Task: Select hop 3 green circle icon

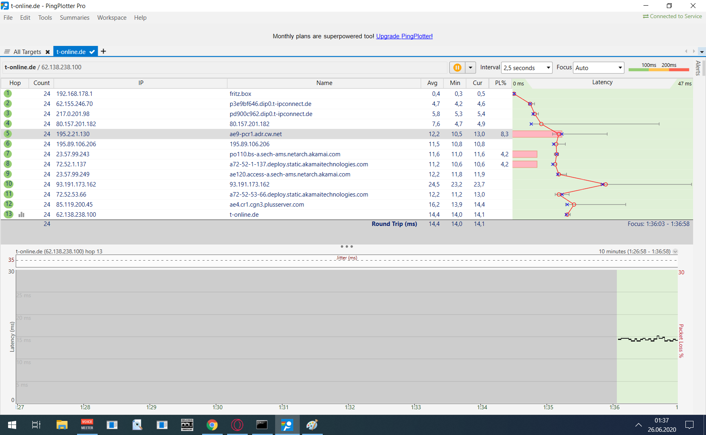Action: [8, 114]
